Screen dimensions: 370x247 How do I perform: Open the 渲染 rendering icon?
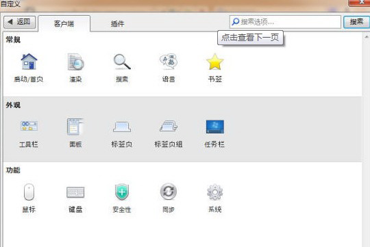[x=75, y=62]
